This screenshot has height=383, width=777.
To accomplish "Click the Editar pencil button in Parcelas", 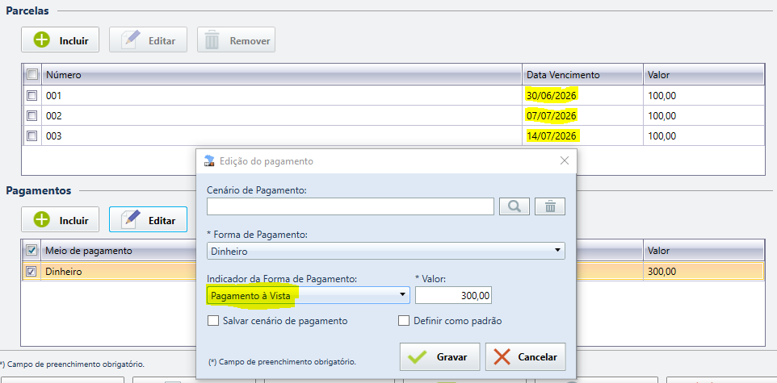I will [148, 40].
